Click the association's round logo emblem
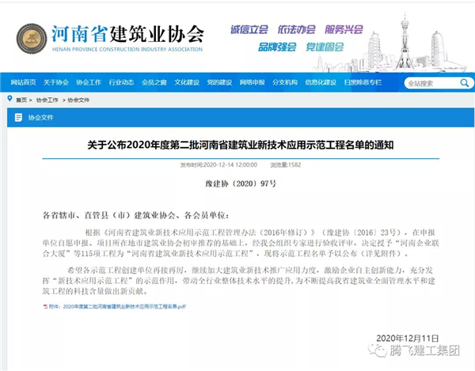The image size is (475, 371). point(32,36)
